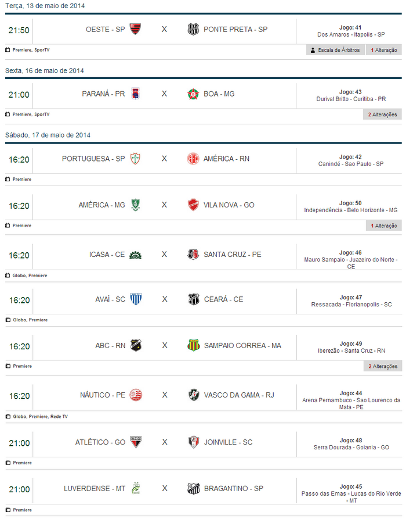The height and width of the screenshot is (519, 406).
Task: Select the Joinville - SC team name
Action: [x=228, y=442]
